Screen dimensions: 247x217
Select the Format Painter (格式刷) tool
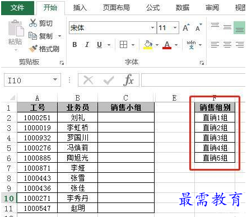[44, 49]
